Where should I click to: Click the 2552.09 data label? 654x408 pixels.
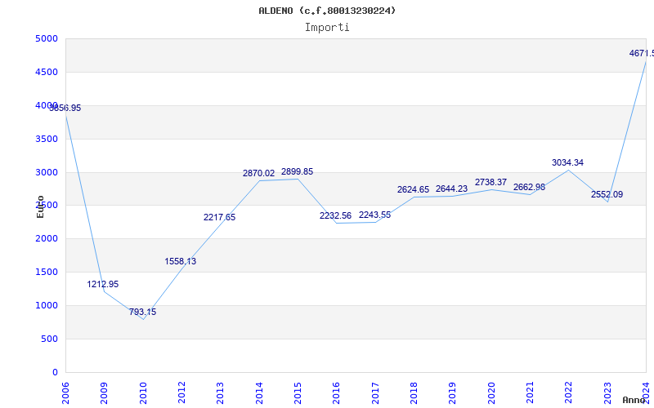pyautogui.click(x=607, y=194)
